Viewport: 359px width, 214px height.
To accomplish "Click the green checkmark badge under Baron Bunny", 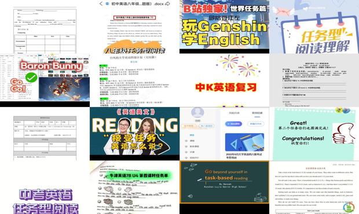I will (x=31, y=78).
